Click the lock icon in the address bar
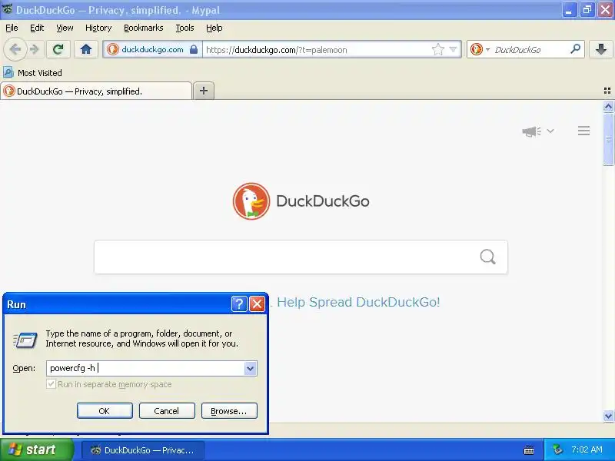The width and height of the screenshot is (615, 461). point(194,49)
